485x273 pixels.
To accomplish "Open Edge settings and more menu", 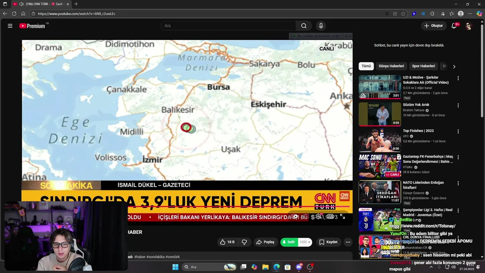I will [x=470, y=14].
